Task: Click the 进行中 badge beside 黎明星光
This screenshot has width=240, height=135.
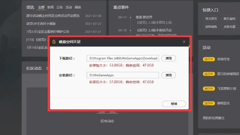Action: point(208,103)
